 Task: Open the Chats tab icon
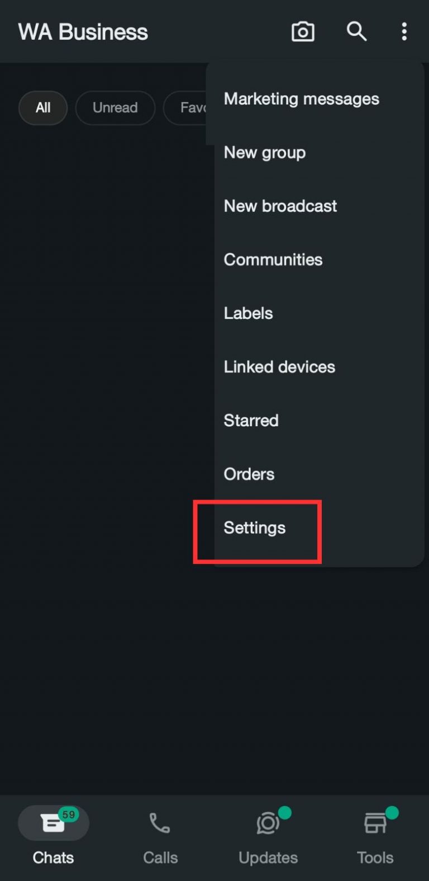53,823
